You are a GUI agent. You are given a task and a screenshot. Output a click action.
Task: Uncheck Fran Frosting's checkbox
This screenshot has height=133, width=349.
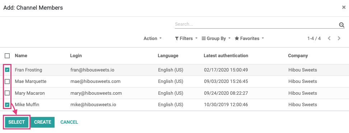click(x=7, y=70)
